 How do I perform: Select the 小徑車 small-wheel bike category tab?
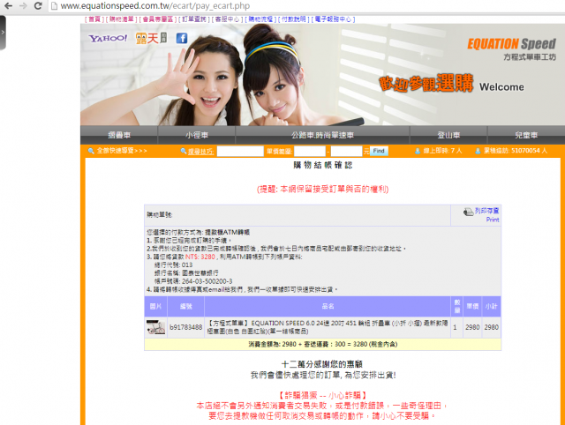pyautogui.click(x=197, y=135)
